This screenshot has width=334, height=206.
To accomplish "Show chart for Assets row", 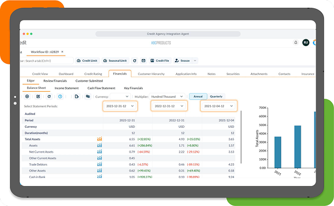I will (x=99, y=145).
